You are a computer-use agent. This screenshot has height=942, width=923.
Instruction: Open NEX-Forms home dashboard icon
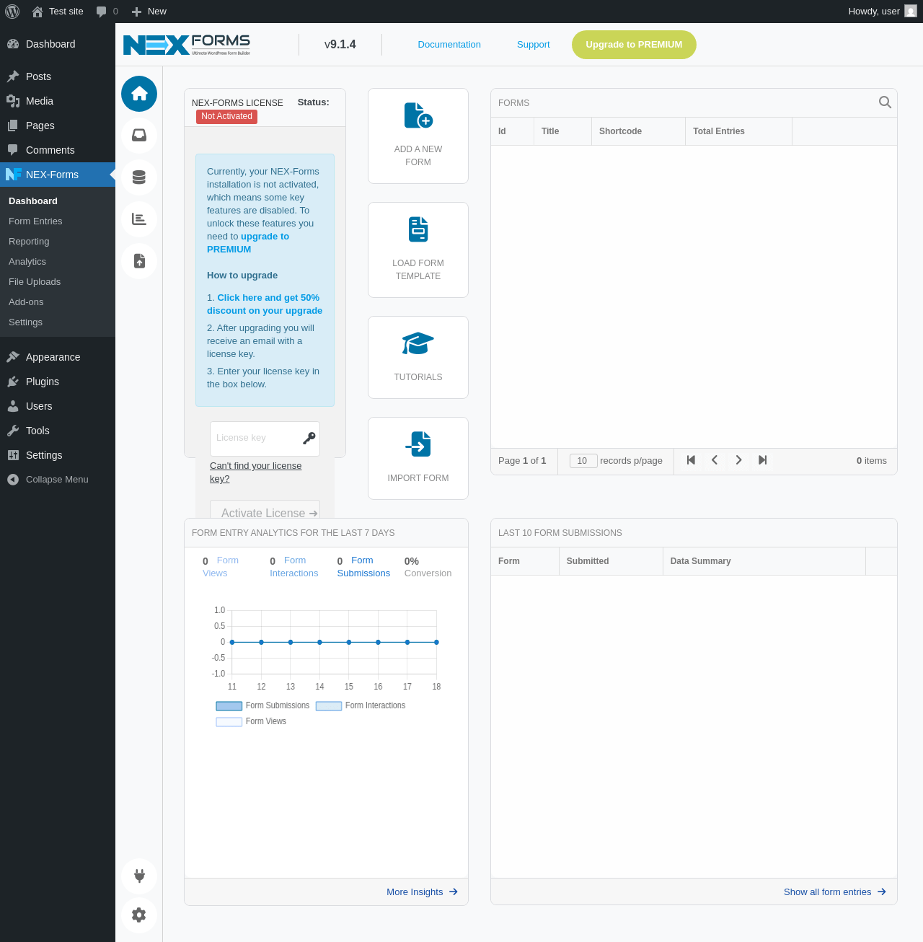click(139, 94)
